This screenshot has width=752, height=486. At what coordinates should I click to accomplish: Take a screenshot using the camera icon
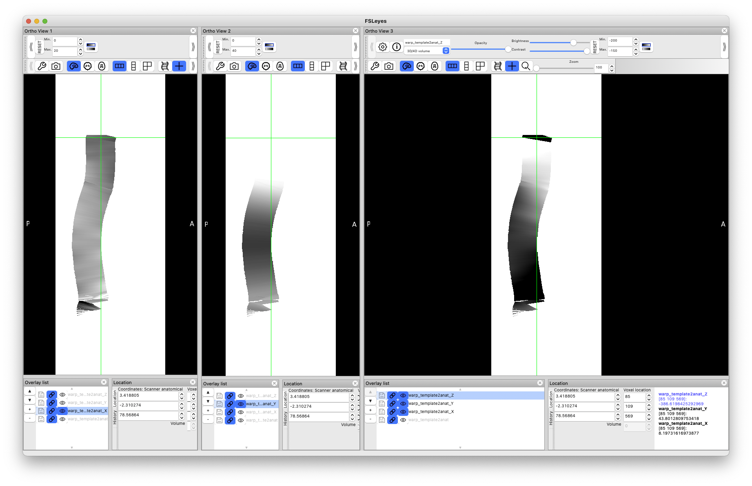55,66
